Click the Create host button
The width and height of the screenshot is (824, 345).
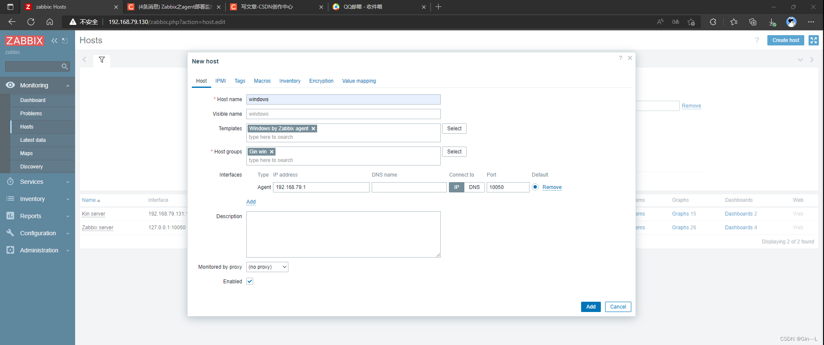pyautogui.click(x=786, y=40)
